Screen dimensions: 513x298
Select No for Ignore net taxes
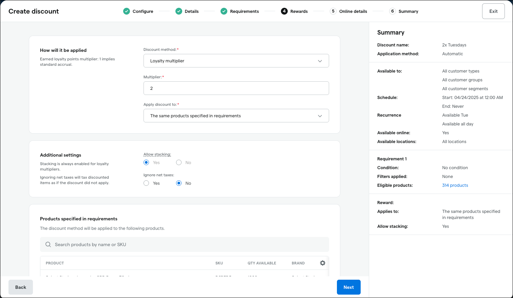(179, 183)
